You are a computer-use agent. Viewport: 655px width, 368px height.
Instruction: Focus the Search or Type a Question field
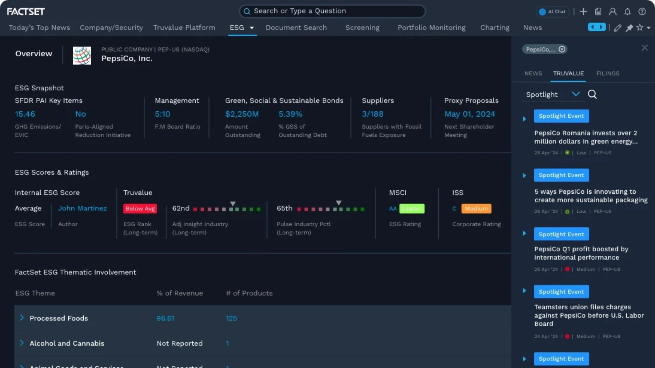pyautogui.click(x=332, y=11)
